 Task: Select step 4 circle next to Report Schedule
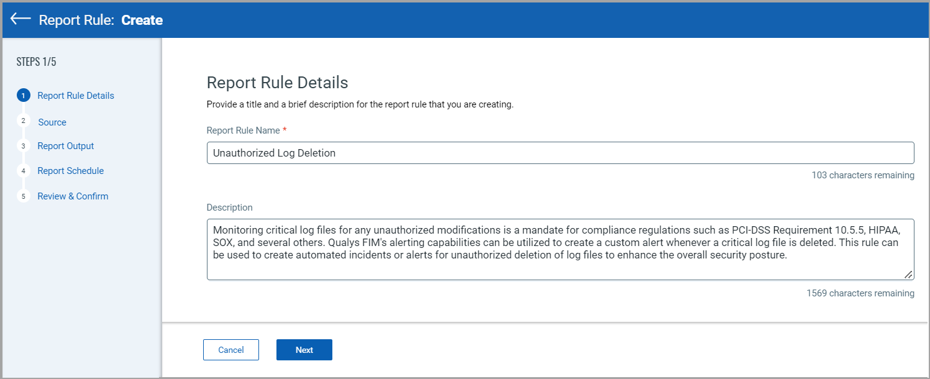tap(24, 171)
